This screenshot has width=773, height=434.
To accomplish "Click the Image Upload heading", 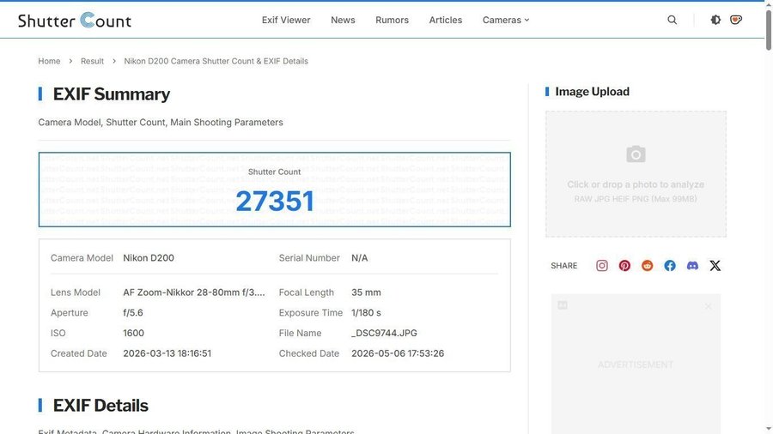I will pyautogui.click(x=592, y=92).
